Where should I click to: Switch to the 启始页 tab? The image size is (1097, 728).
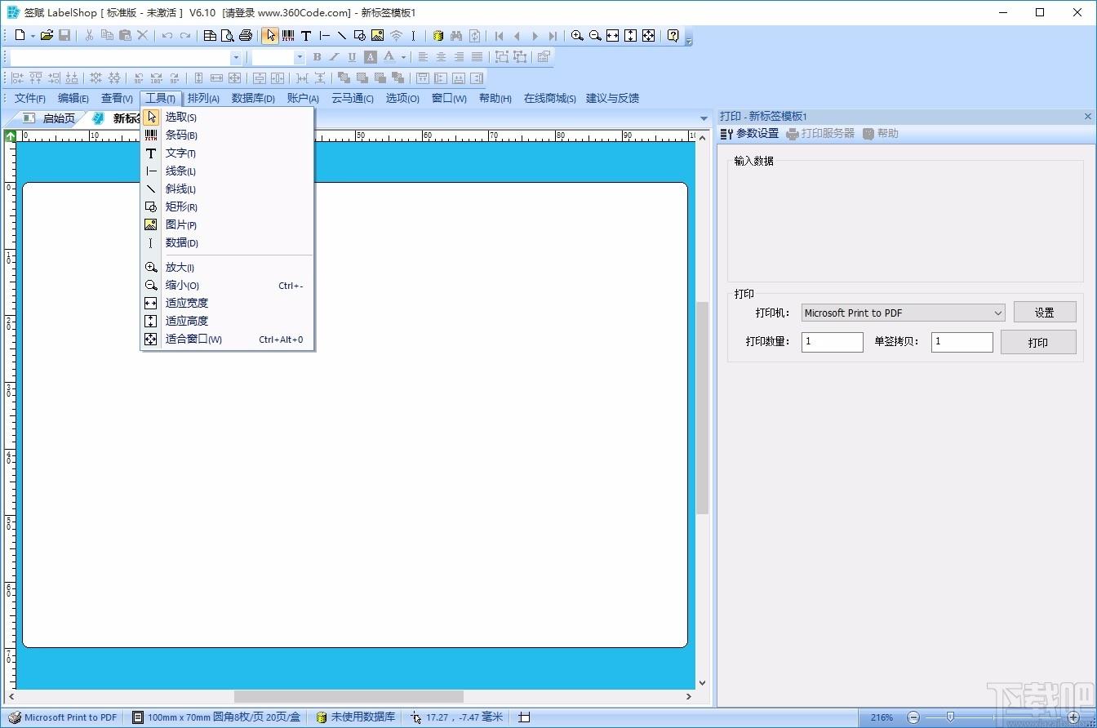tap(51, 118)
